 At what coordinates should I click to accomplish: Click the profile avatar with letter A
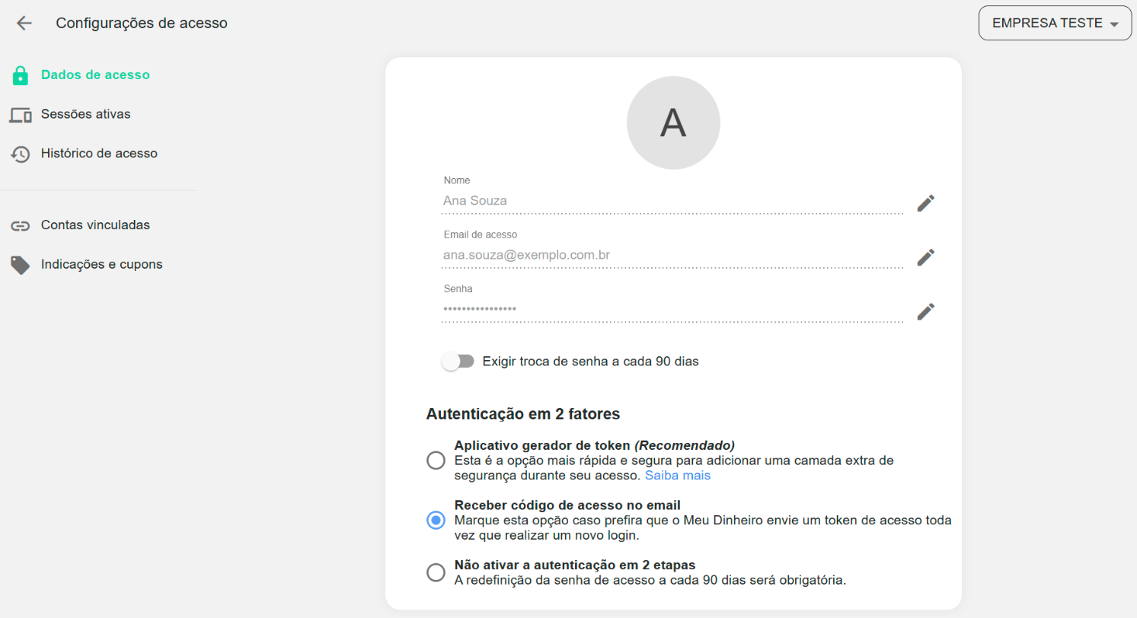pos(673,123)
